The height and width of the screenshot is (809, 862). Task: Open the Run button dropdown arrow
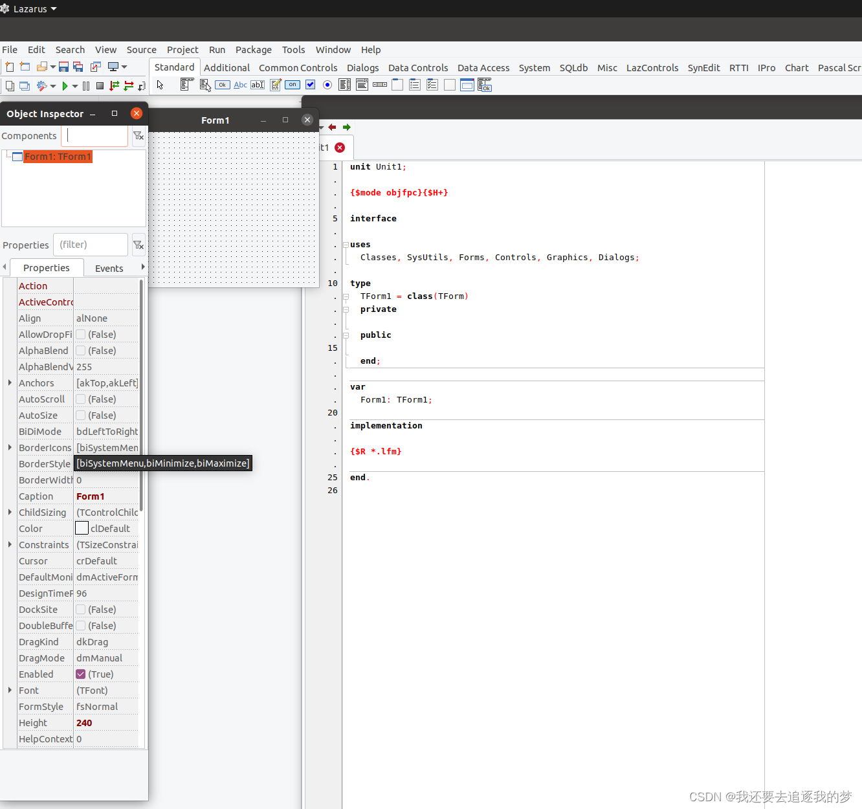pyautogui.click(x=75, y=85)
